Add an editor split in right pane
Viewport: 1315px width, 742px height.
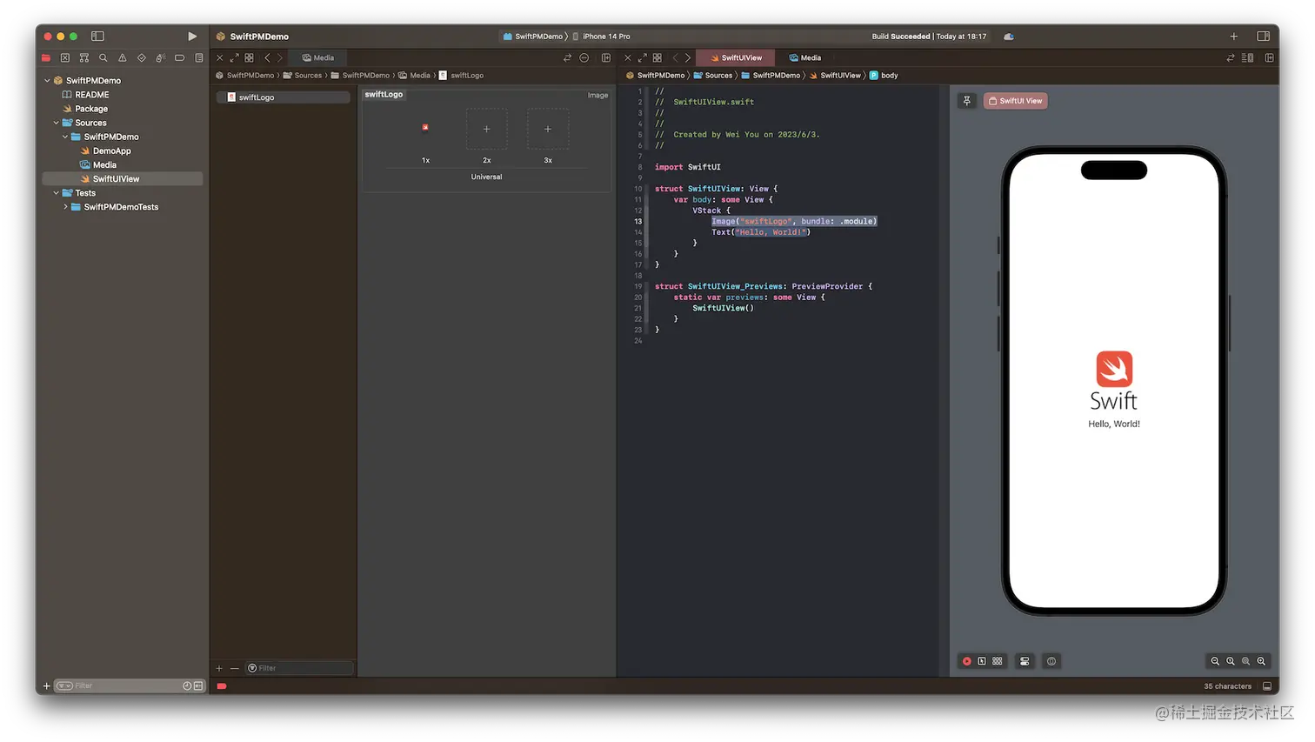point(1270,58)
